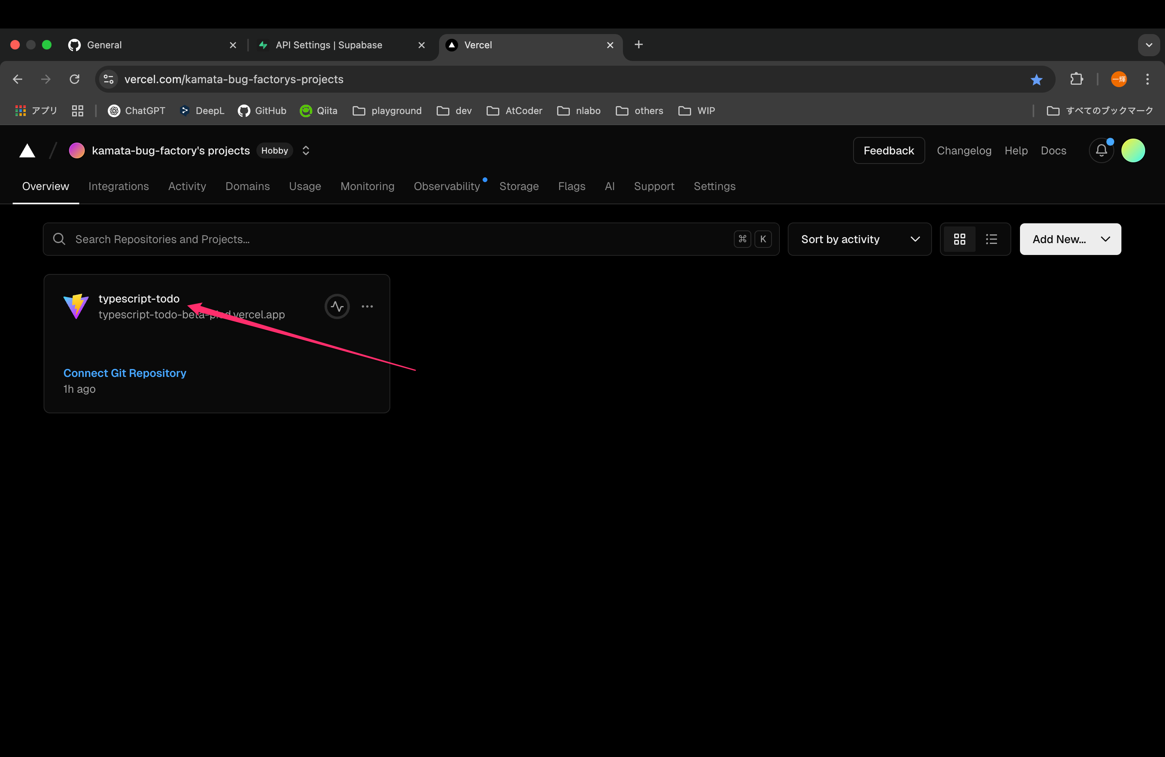Click the bookmark star in address bar
This screenshot has height=757, width=1165.
[x=1036, y=79]
